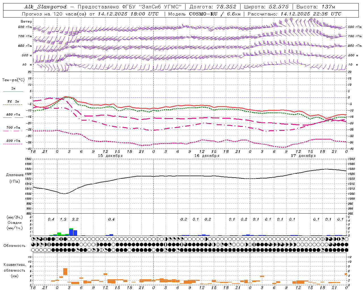Screen dimensions: 363x290
Task: Click the 3-hour precipitation value 1.3
Action: coord(63,219)
